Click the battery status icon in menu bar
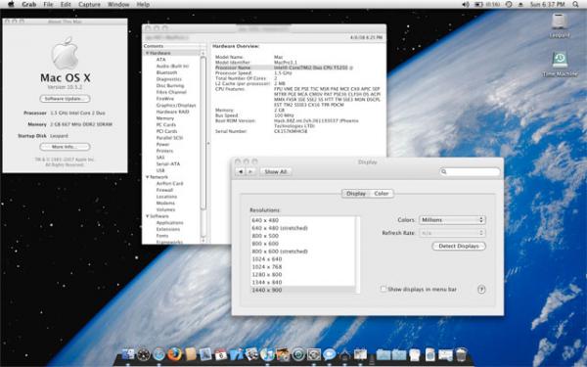Viewport: 587px width, 367px height. click(478, 5)
